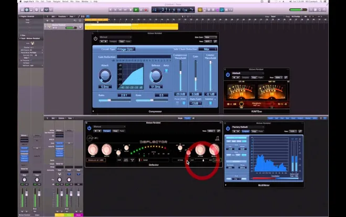Click Copy in the Compressor plugin header
Screen dimensions: 346x217
coord(122,41)
